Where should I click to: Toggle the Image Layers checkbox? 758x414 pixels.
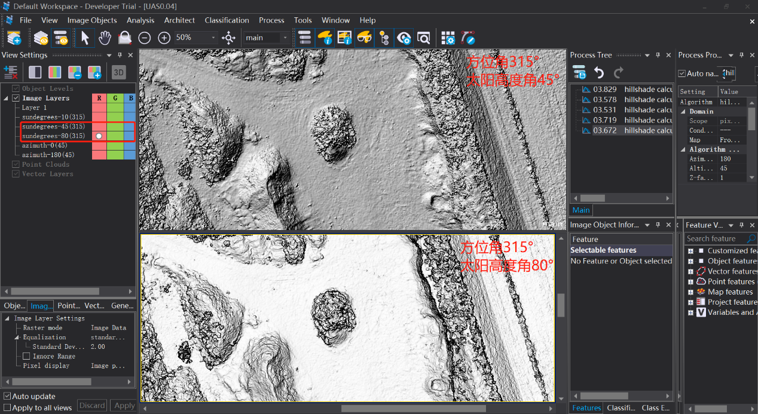coord(16,98)
